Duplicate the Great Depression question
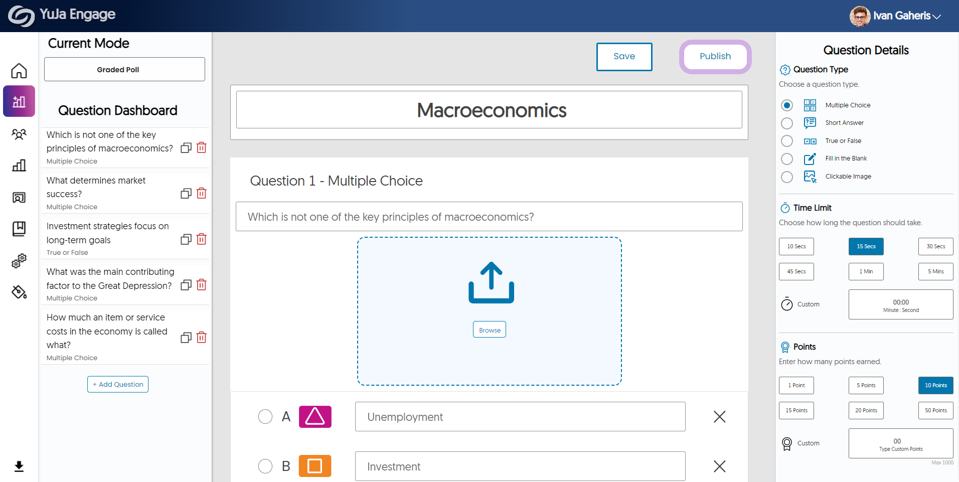The height and width of the screenshot is (482, 959). pyautogui.click(x=186, y=285)
